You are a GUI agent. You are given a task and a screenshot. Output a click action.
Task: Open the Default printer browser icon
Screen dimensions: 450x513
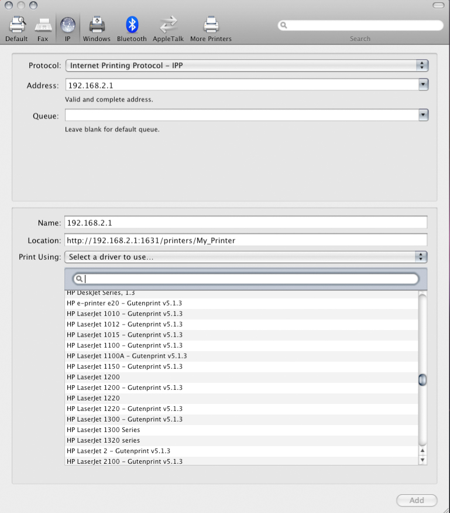click(x=17, y=25)
